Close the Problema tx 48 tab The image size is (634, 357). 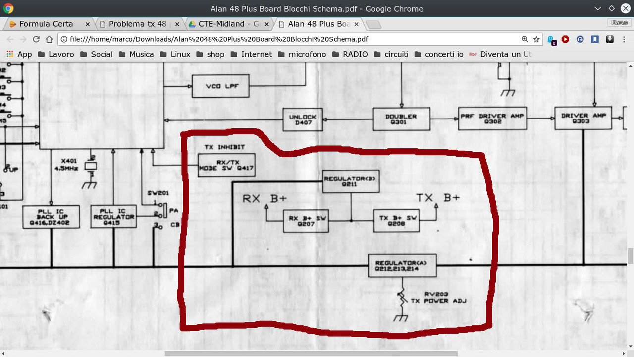(178, 24)
